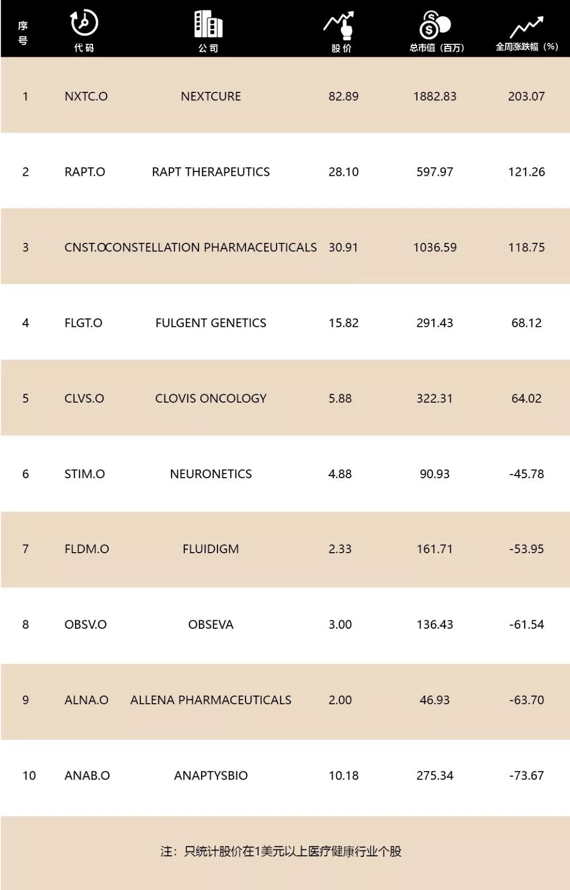570x890 pixels.
Task: Click the ANAPTYSBIO weekly change -73.67
Action: point(526,775)
